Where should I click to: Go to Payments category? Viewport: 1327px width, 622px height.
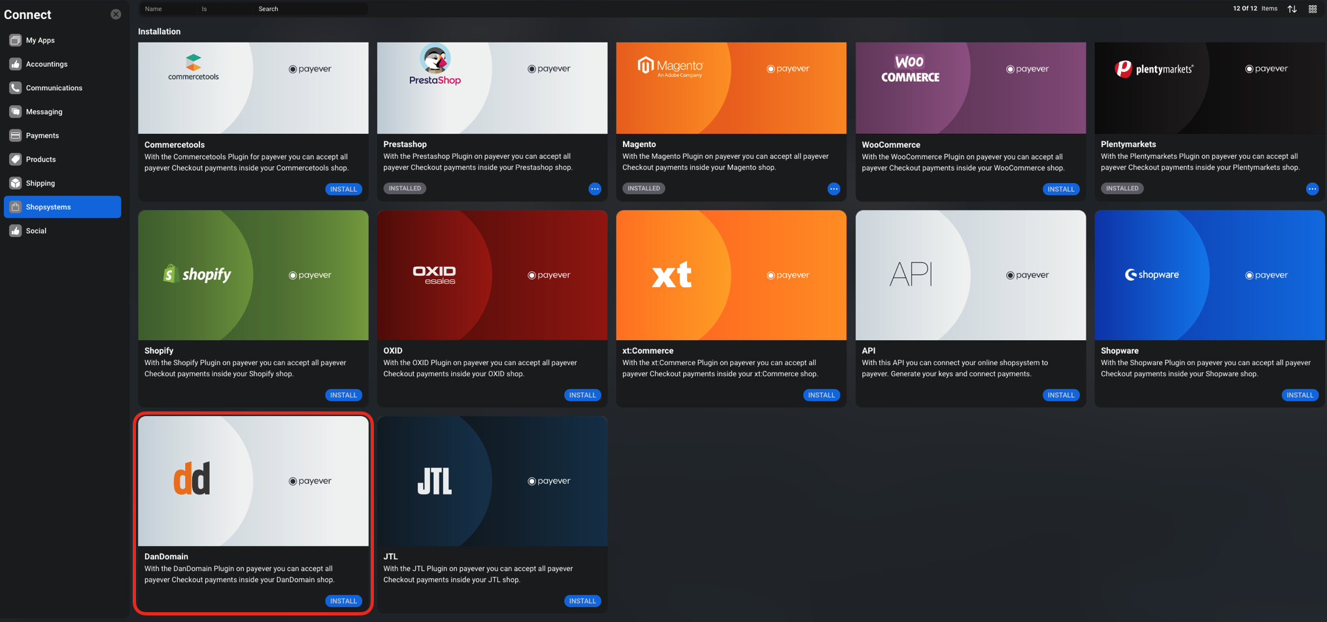[42, 135]
